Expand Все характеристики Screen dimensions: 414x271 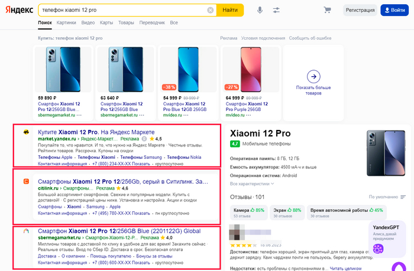252,184
